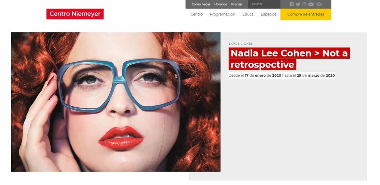Go to the Centro Niemeyer home logo
The image size is (380, 185).
(75, 14)
